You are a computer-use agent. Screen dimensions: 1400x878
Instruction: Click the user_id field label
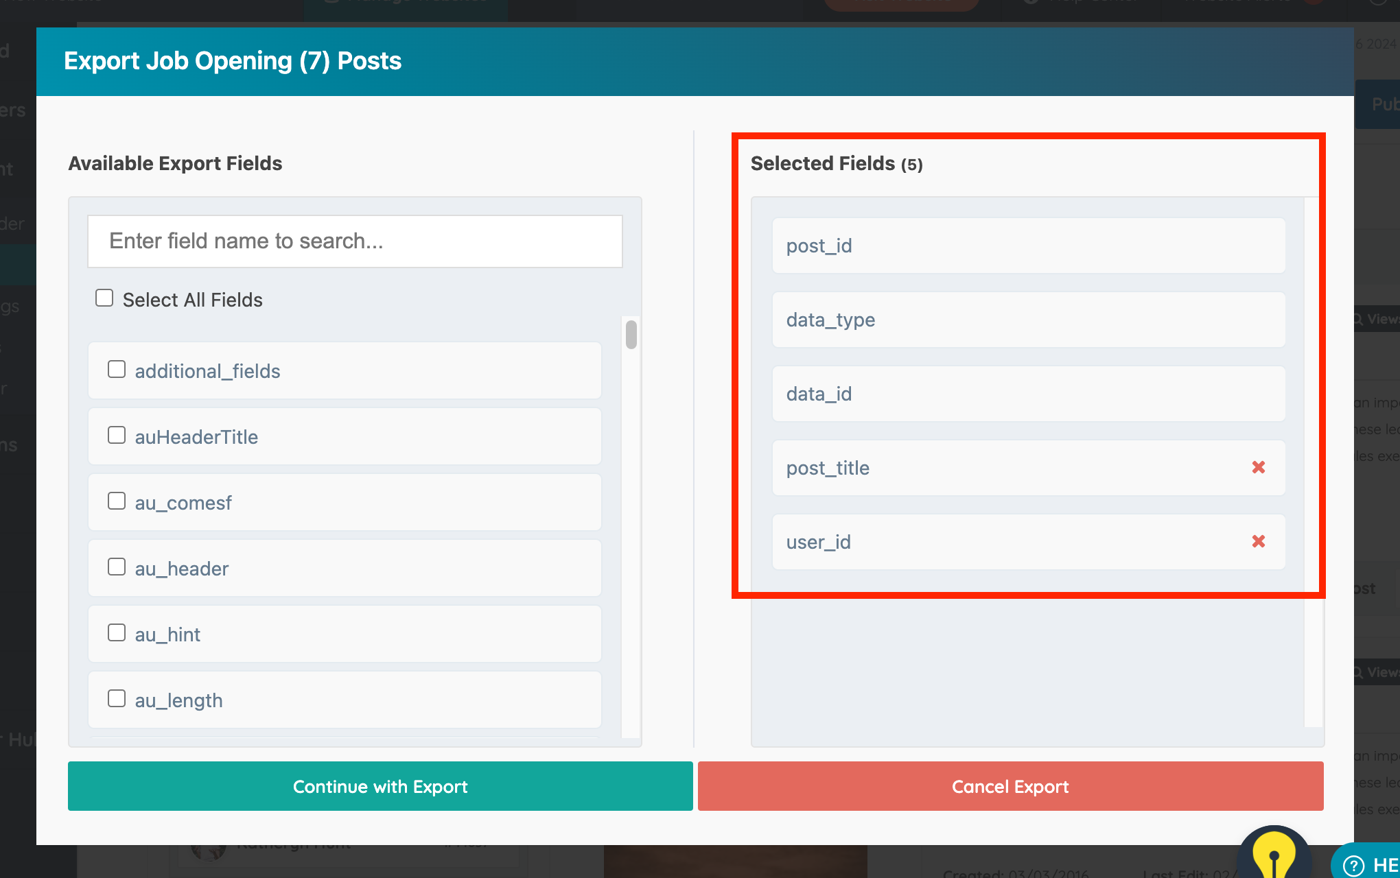coord(819,542)
